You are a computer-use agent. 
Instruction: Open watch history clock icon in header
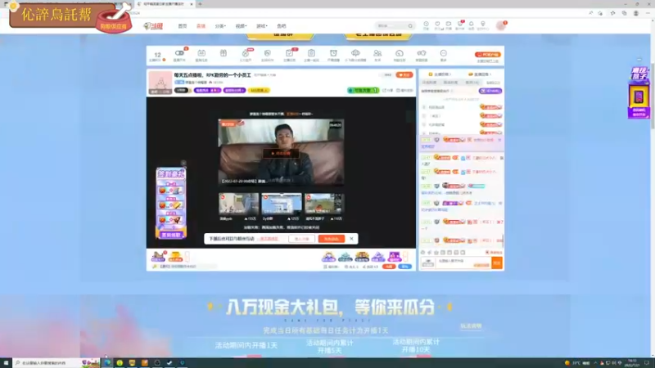(426, 25)
